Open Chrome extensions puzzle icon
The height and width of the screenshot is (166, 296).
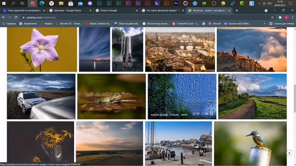pos(280,18)
